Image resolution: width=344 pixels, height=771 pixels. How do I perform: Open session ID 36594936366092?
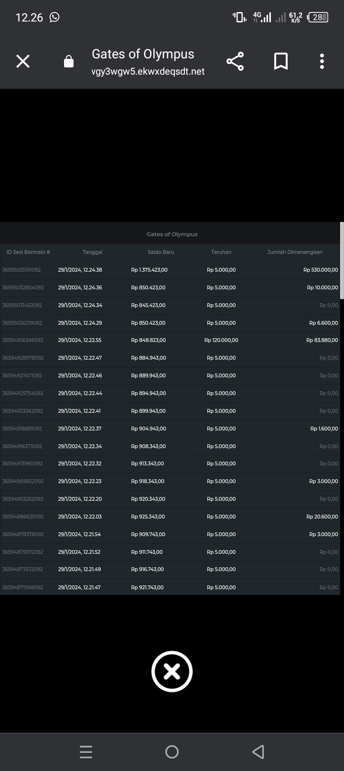tap(22, 340)
